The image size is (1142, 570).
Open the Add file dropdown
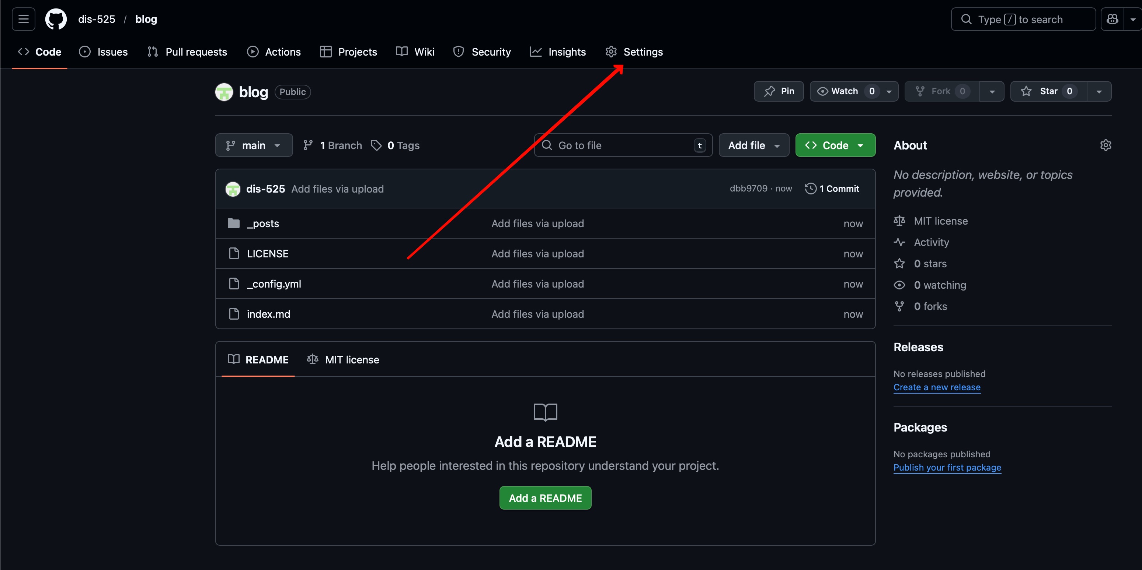click(753, 145)
